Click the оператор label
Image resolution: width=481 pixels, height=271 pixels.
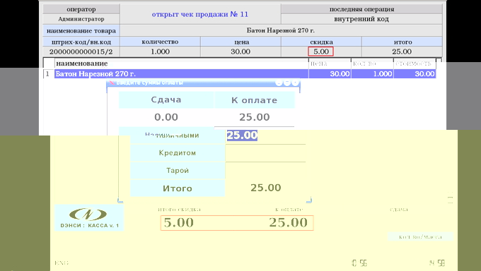[x=81, y=9]
